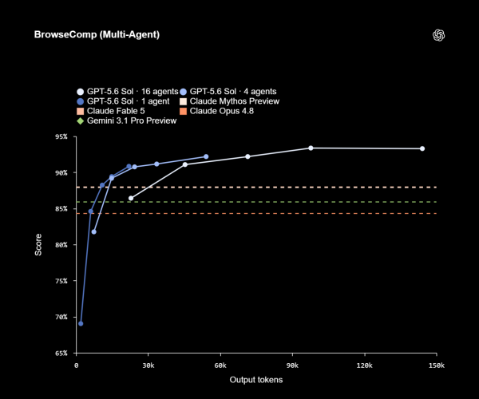Click the 4 agents data point near 82%
479x399 pixels.
(x=93, y=232)
